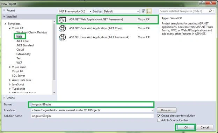Select the Test category
This screenshot has height=133, width=218.
click(x=19, y=58)
